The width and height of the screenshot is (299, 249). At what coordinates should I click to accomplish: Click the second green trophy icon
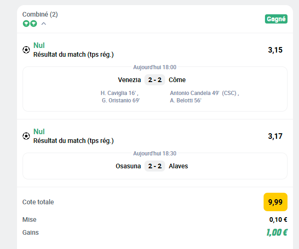click(x=34, y=24)
